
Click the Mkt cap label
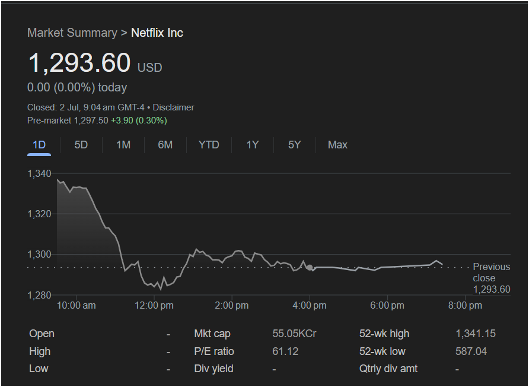click(x=212, y=334)
